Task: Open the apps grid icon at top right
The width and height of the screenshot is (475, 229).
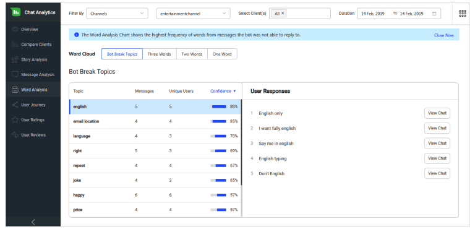Action: [x=463, y=14]
